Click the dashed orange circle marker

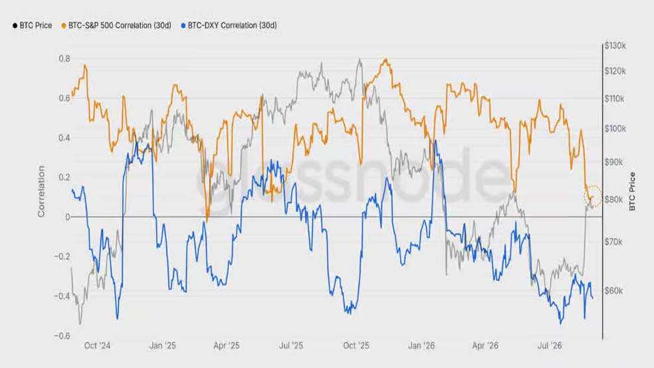coord(593,197)
